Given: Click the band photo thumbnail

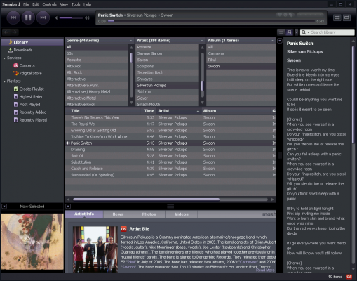Looking at the screenshot, I should coord(95,249).
